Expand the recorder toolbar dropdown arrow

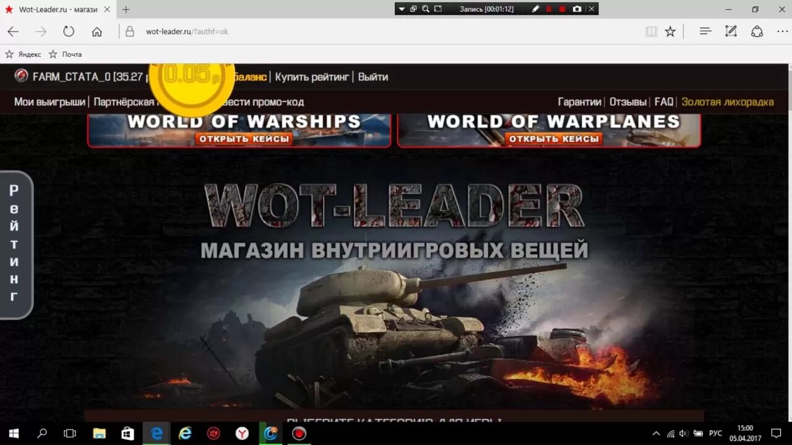[x=401, y=9]
